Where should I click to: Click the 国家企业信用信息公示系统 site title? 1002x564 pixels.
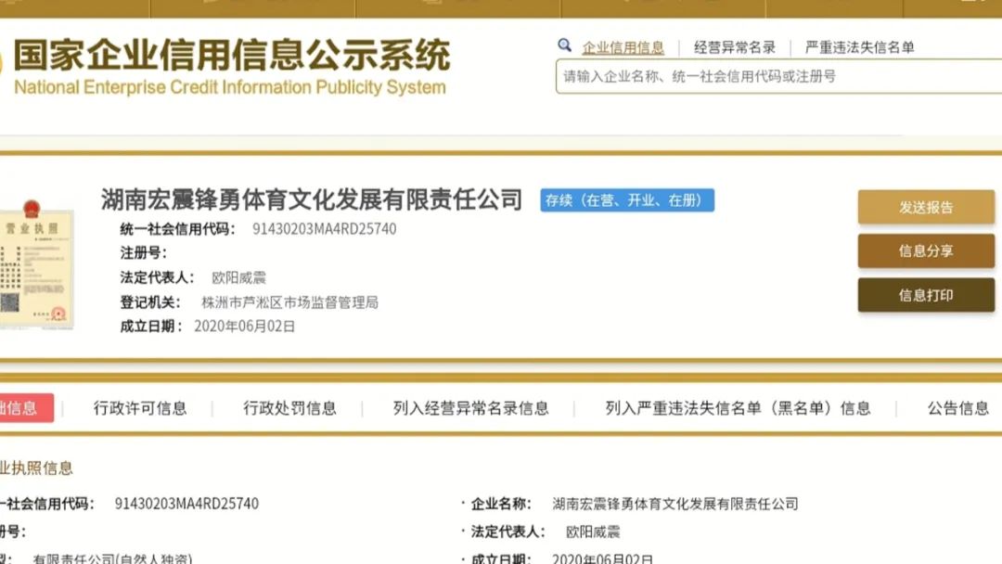pyautogui.click(x=232, y=55)
